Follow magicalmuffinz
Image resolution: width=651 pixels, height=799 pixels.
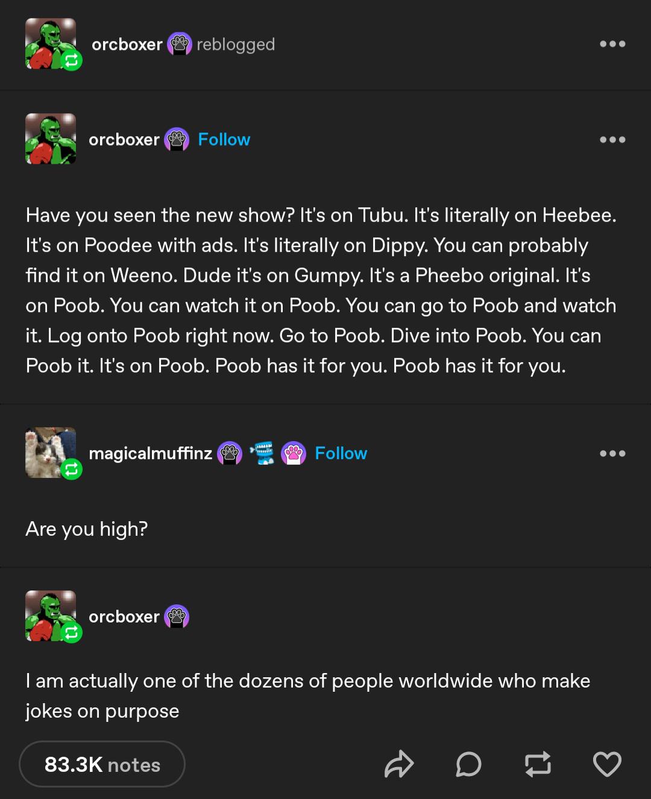341,453
